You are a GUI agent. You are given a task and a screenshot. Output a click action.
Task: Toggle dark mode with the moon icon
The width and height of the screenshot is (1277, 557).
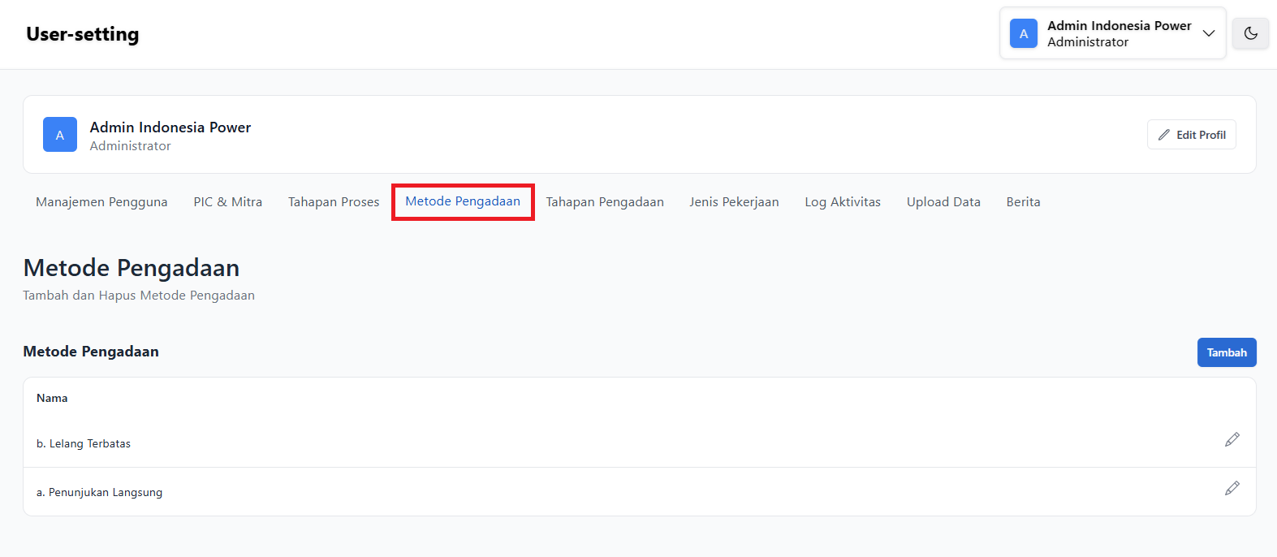[x=1250, y=33]
